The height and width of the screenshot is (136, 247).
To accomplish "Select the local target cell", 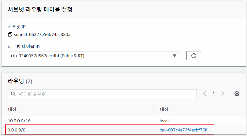I will tap(164, 121).
